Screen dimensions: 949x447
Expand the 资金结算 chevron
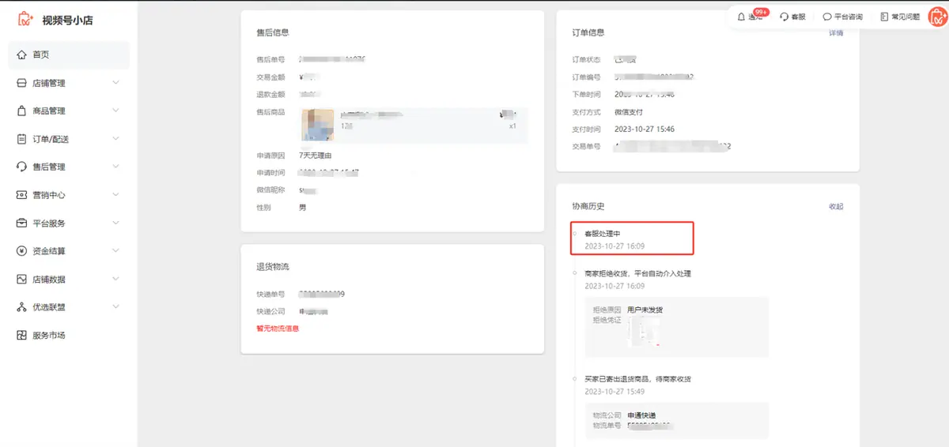point(116,251)
